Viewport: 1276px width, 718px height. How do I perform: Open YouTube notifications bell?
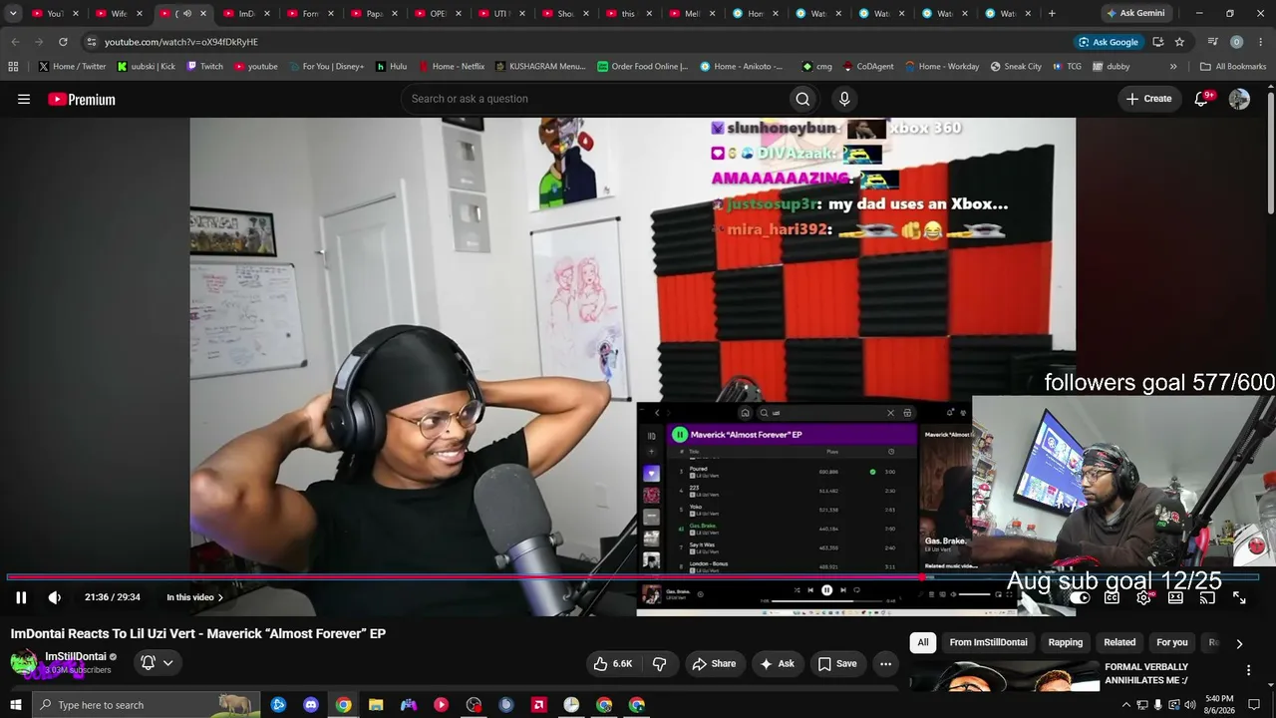coord(1201,99)
